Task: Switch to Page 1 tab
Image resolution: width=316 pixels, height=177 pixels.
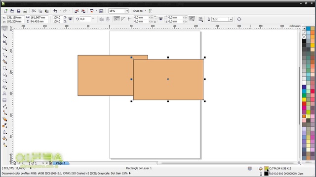Action: coord(61,163)
